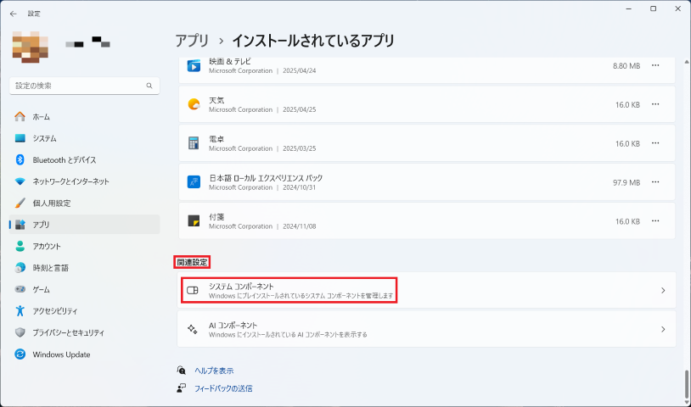
Task: Click the AI コンポーネント sparkle icon
Action: pyautogui.click(x=193, y=329)
